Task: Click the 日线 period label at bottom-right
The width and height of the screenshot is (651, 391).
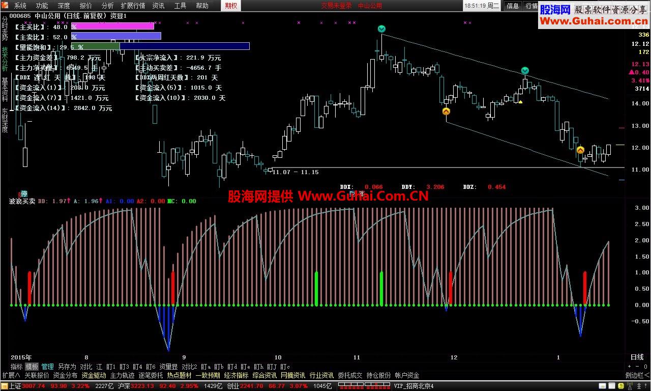Action: point(637,357)
